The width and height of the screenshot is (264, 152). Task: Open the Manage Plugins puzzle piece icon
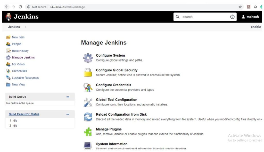click(88, 132)
